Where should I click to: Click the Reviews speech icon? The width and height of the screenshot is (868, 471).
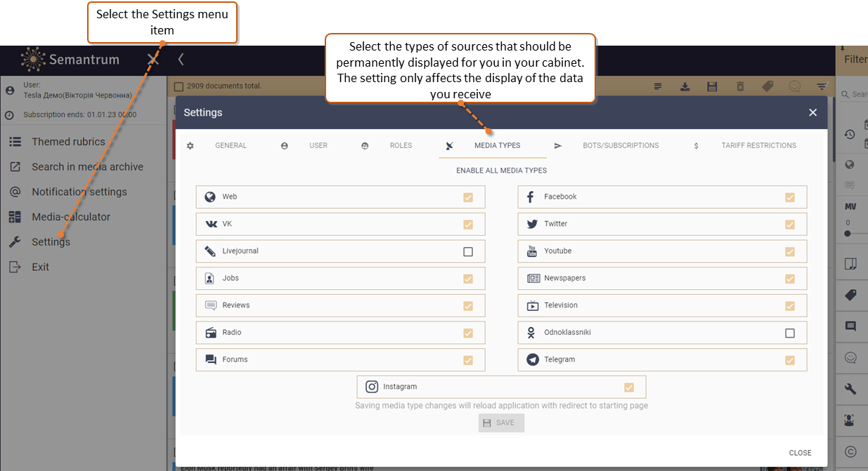click(211, 305)
